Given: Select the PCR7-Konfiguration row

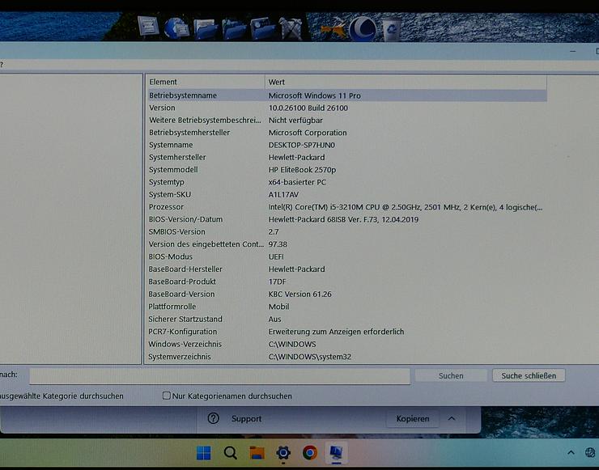Looking at the screenshot, I should [x=183, y=332].
